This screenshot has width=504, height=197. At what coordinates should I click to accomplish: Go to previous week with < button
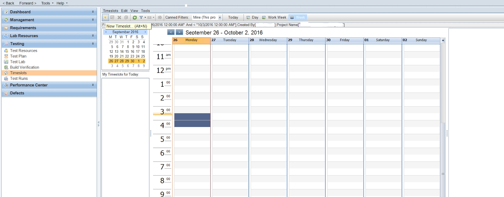point(171,32)
